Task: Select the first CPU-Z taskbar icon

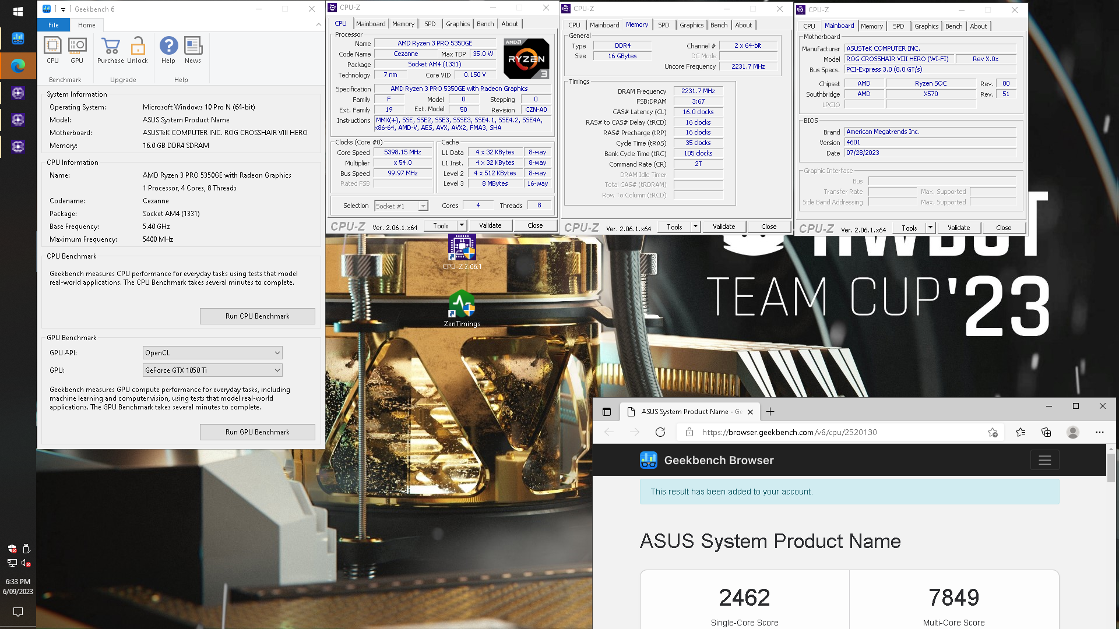Action: pyautogui.click(x=18, y=93)
